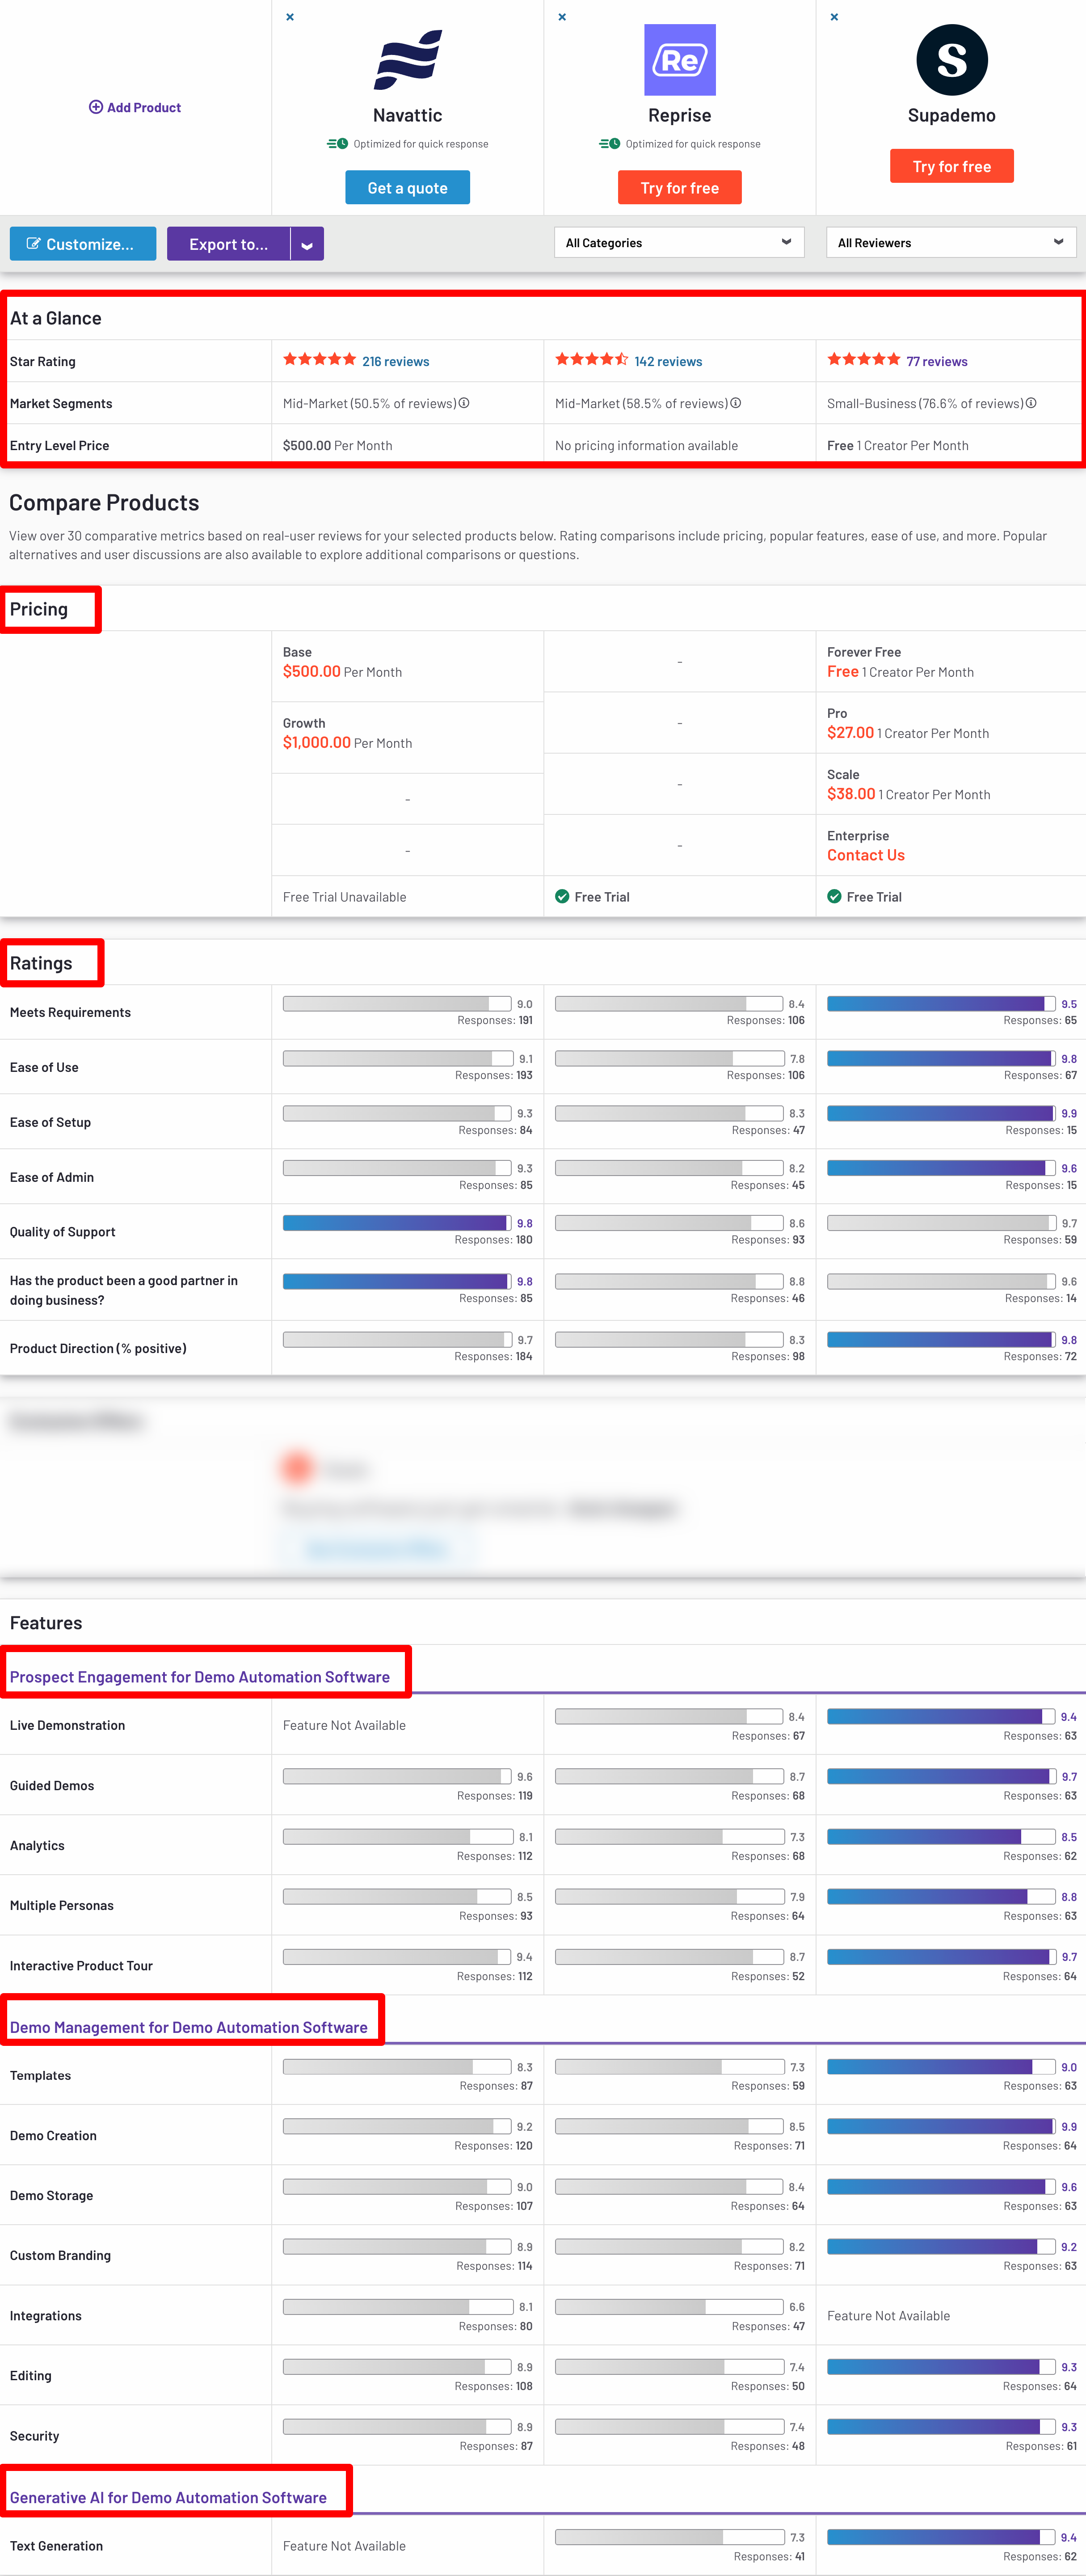This screenshot has height=2576, width=1086.
Task: Open Prospect Engagement for Demo Automation Software
Action: pyautogui.click(x=200, y=1677)
